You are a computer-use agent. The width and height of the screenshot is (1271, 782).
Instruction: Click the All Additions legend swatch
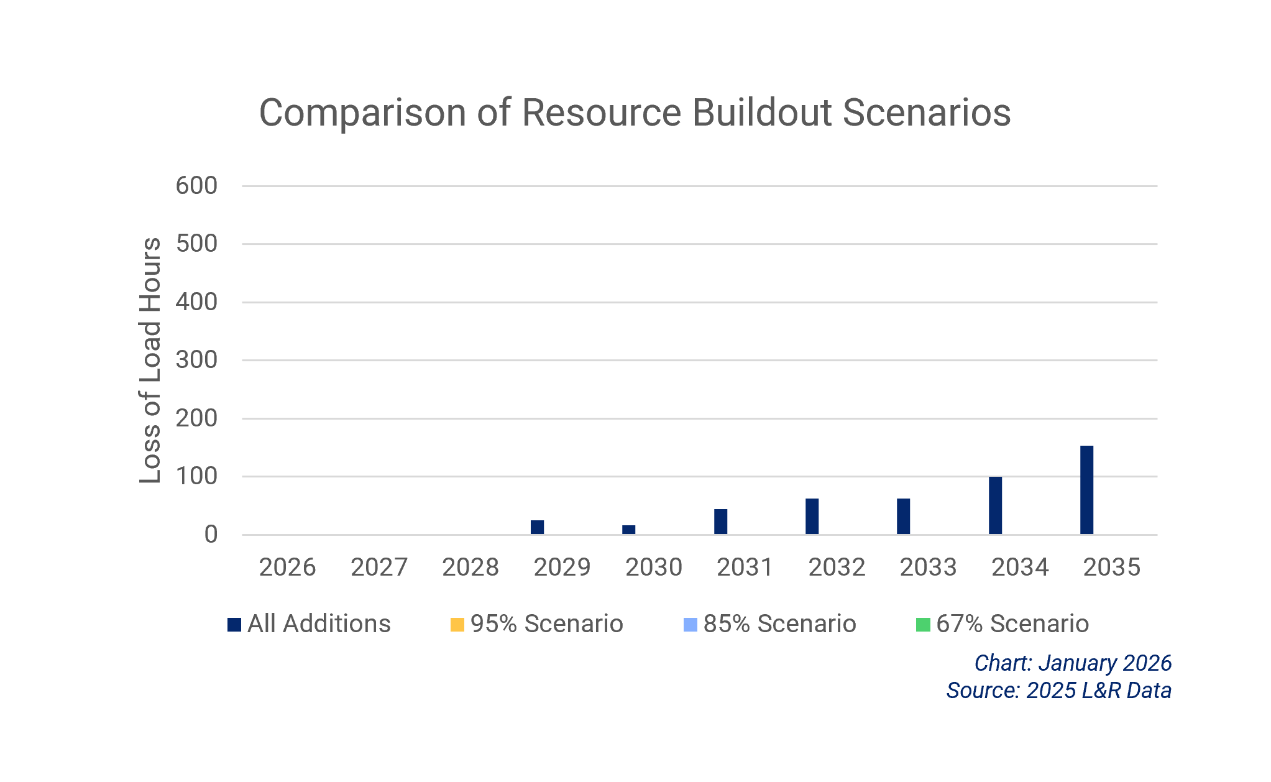point(234,625)
